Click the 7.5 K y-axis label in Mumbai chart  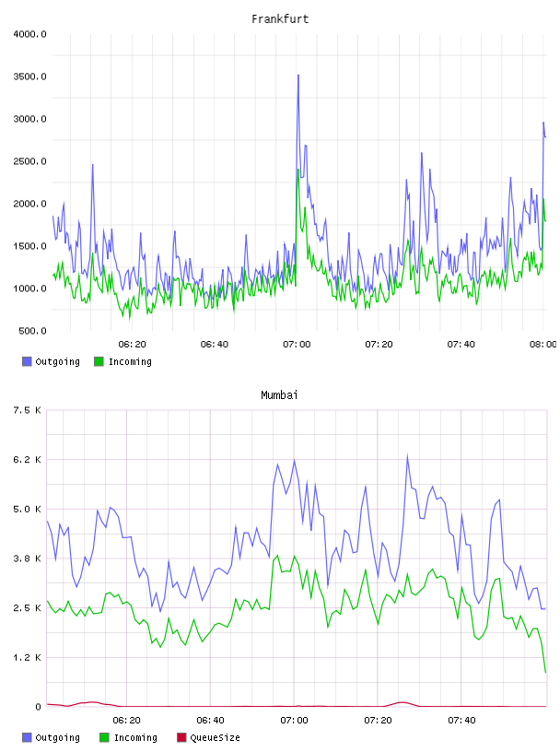pyautogui.click(x=27, y=410)
